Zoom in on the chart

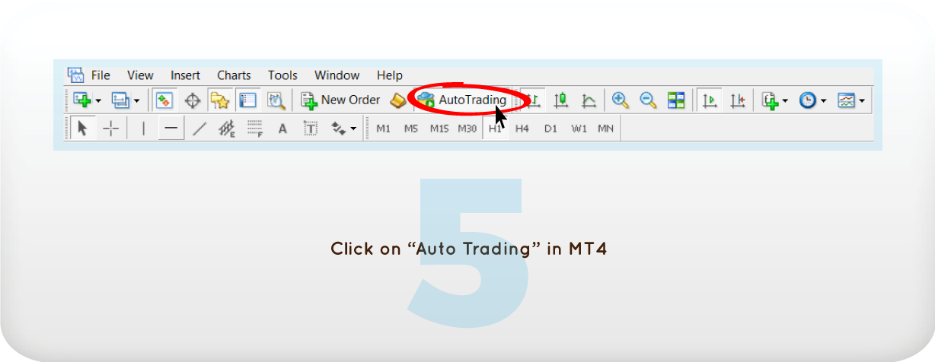621,100
